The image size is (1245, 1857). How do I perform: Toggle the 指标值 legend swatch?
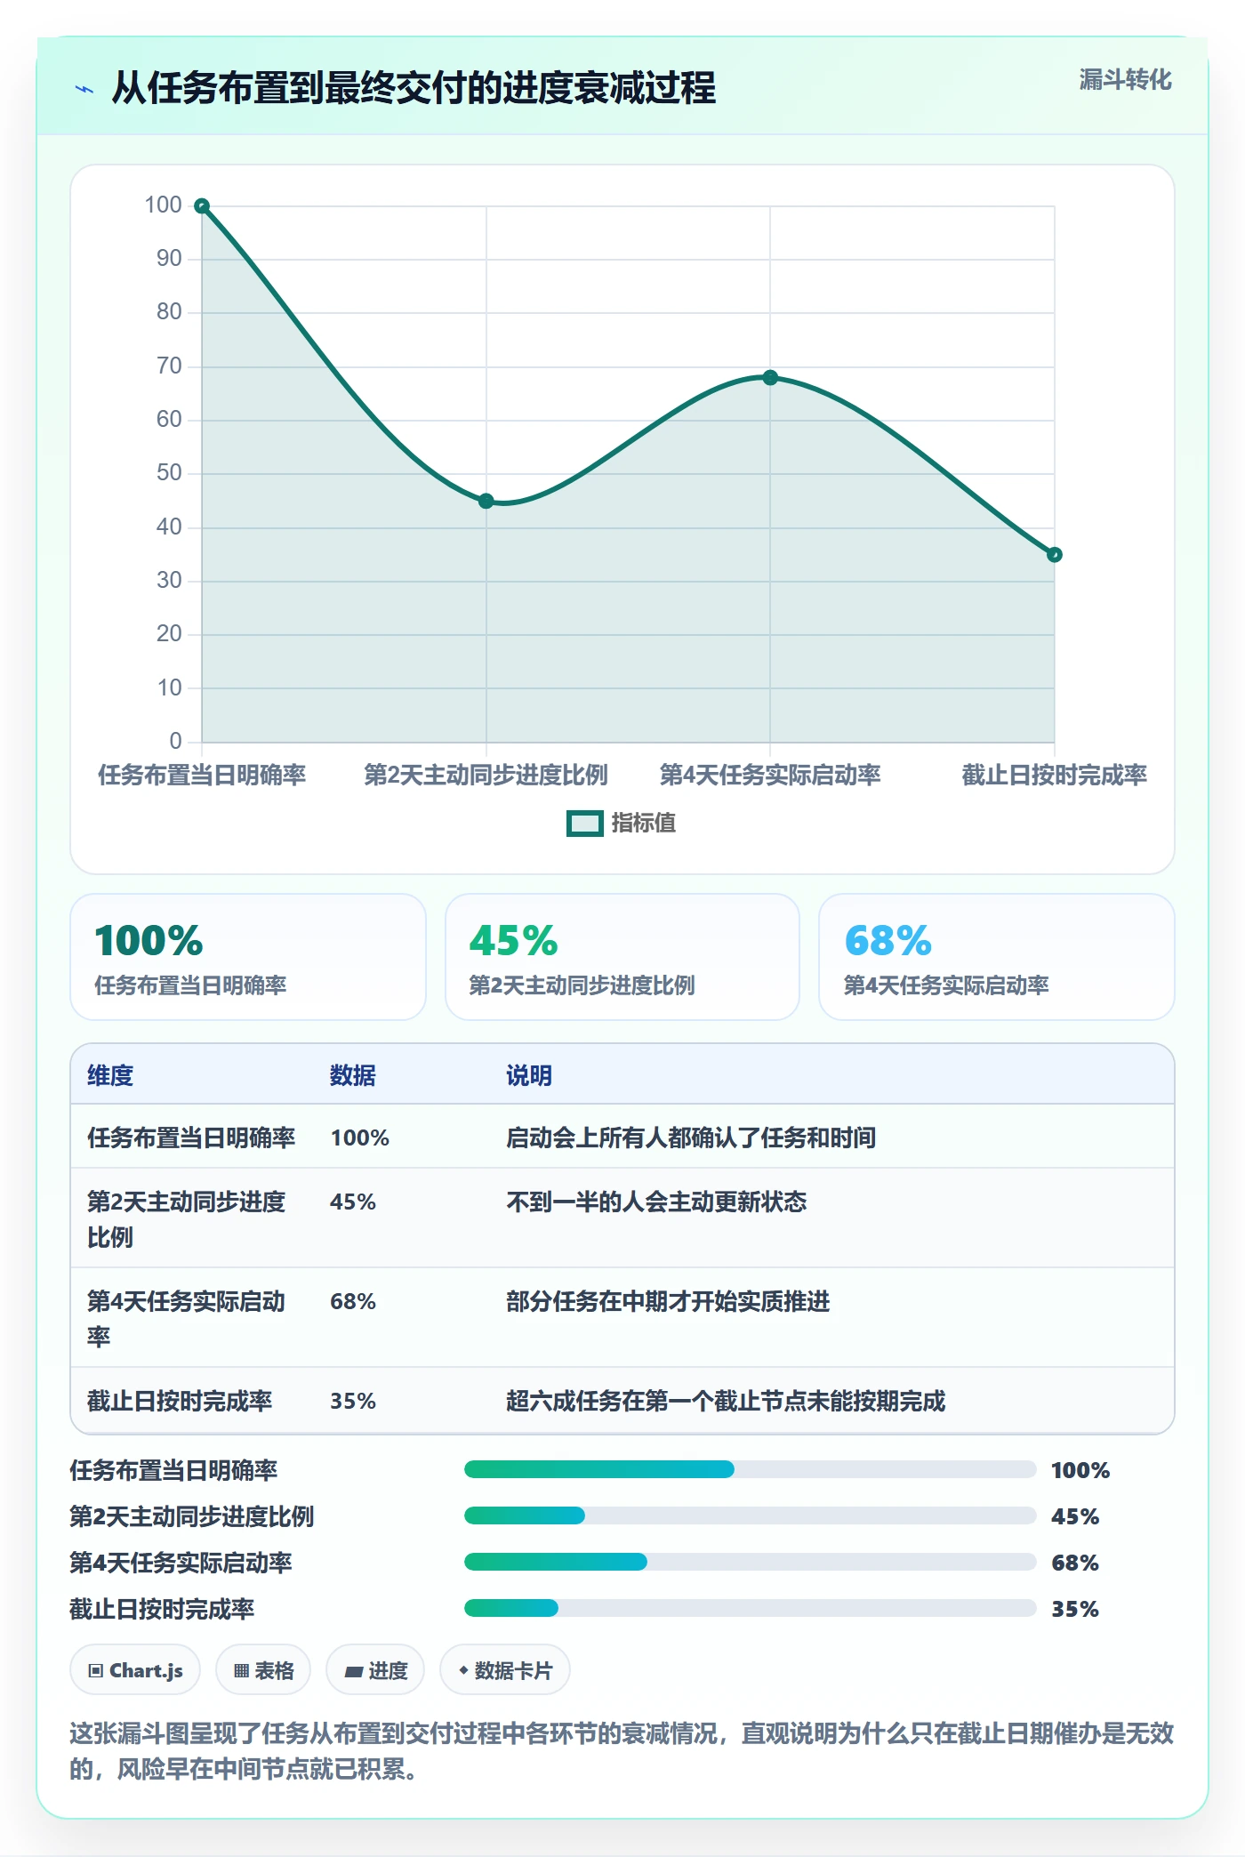[x=585, y=824]
